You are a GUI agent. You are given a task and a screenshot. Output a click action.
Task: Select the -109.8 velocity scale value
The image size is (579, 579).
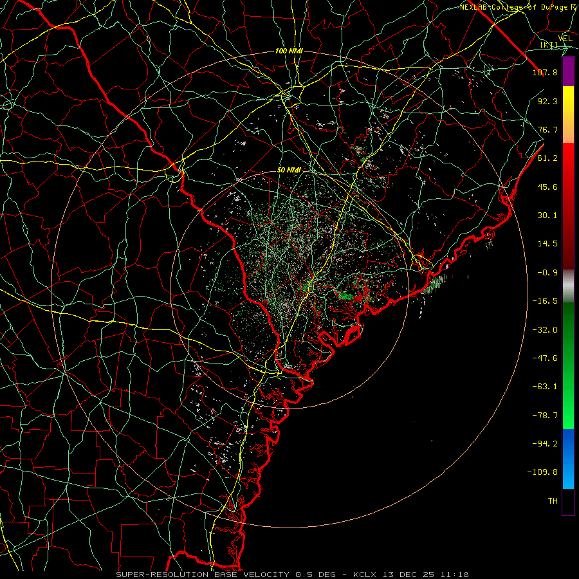point(542,472)
